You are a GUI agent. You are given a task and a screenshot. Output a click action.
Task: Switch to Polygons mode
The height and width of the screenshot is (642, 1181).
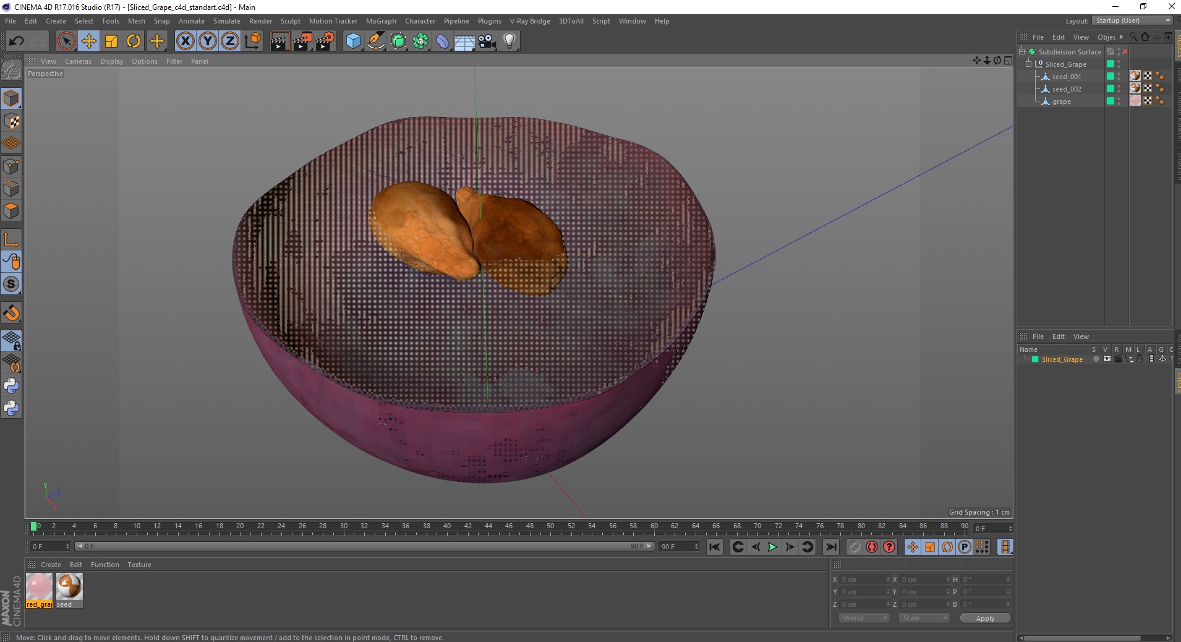[11, 211]
